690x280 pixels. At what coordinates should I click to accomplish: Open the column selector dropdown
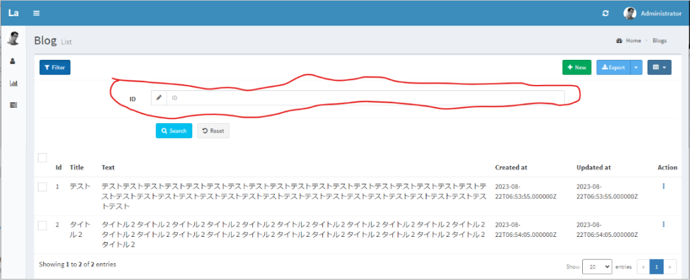click(x=659, y=67)
